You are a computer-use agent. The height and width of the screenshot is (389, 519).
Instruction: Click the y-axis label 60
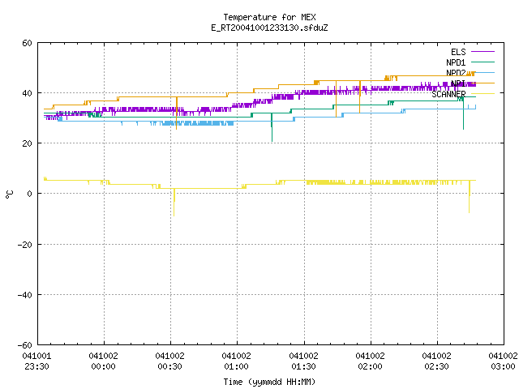(27, 43)
